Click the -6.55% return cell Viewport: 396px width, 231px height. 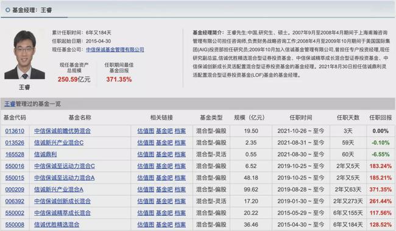(381, 154)
